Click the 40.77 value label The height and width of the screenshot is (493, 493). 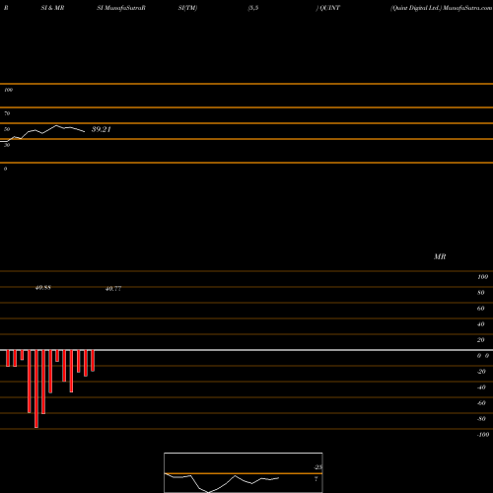tap(113, 289)
